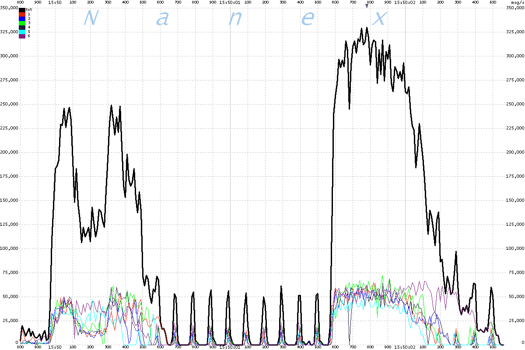This screenshot has height=350, width=525.
Task: Click '175,000' on the right y-axis
Action: (x=515, y=176)
